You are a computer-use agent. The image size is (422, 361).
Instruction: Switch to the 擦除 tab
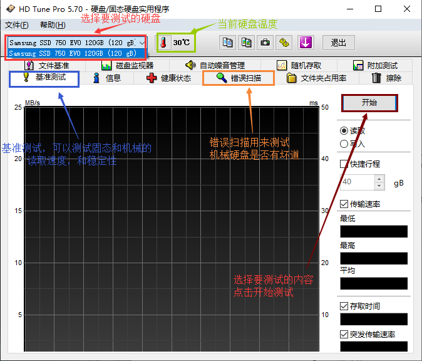click(386, 78)
